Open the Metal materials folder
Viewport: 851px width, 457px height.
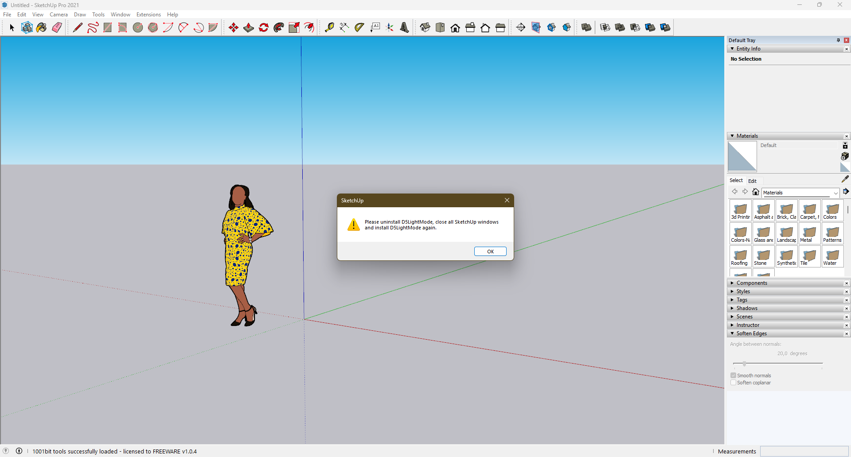pyautogui.click(x=809, y=233)
